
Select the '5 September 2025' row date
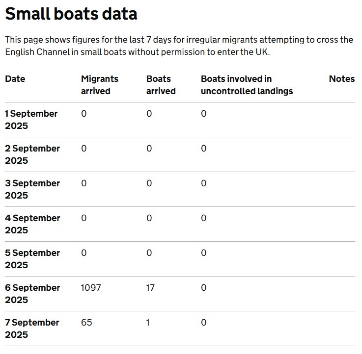tap(32, 259)
